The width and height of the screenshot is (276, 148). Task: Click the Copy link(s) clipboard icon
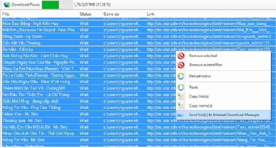[x=182, y=96]
